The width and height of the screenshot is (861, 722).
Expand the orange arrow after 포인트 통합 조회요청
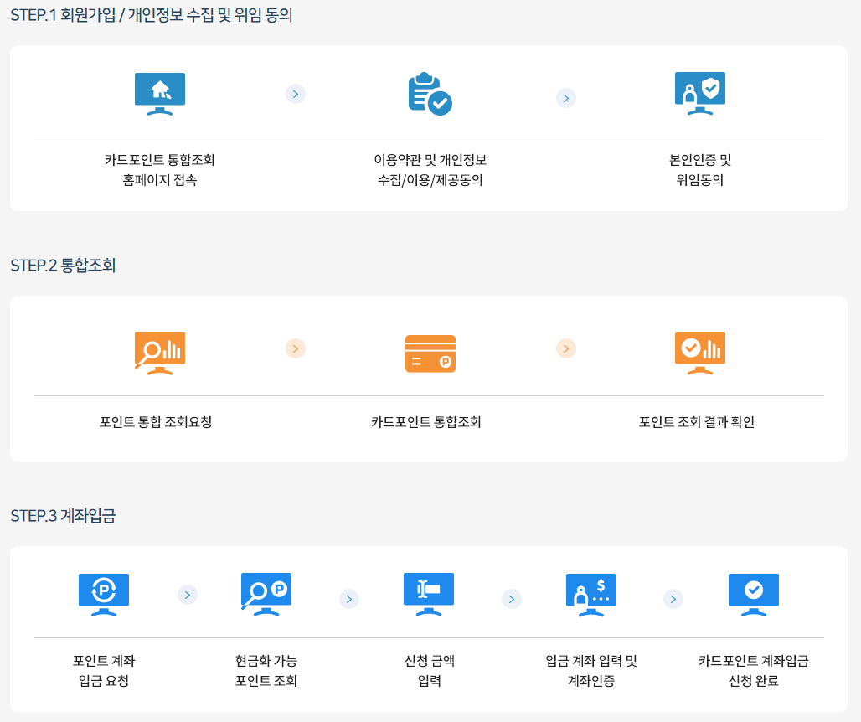(295, 348)
